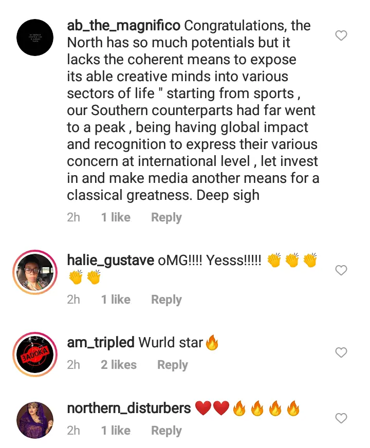The height and width of the screenshot is (448, 370).
Task: Reply to ab_the_magnifico's comment
Action: pyautogui.click(x=166, y=217)
